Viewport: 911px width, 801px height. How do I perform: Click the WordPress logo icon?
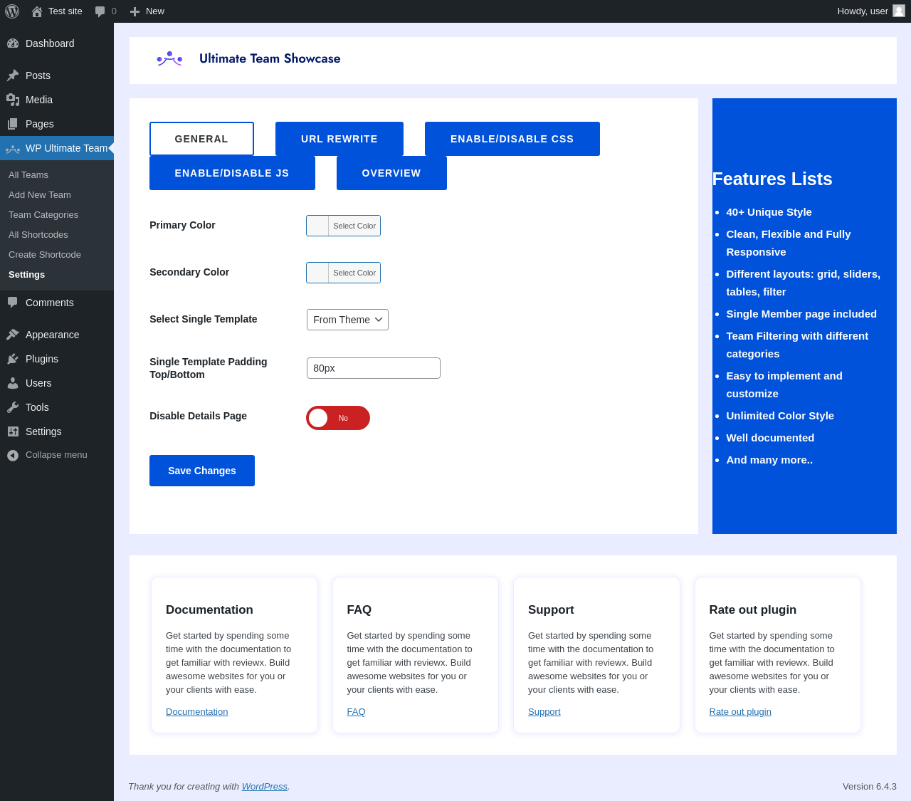pyautogui.click(x=12, y=11)
